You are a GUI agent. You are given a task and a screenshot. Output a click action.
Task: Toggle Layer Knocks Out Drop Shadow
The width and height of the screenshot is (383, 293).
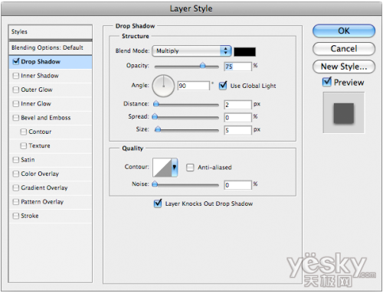pos(158,203)
